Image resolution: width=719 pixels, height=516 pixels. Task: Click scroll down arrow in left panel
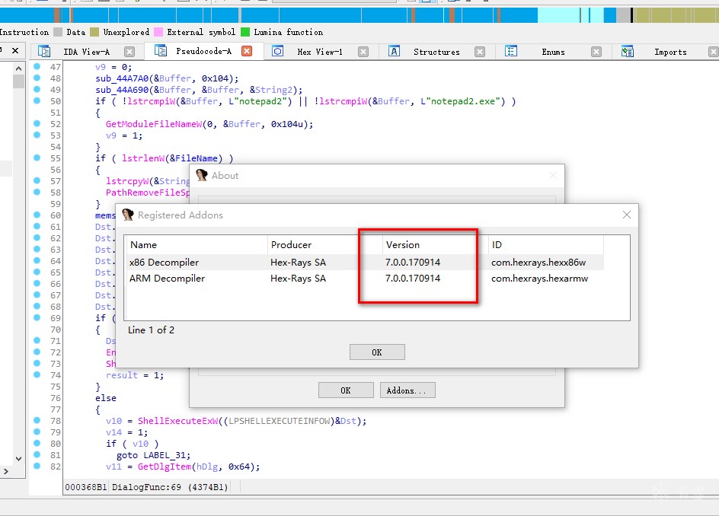[18, 458]
